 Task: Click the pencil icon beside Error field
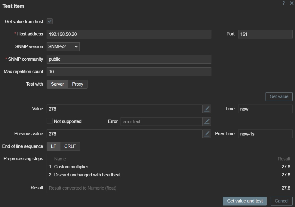point(207,121)
